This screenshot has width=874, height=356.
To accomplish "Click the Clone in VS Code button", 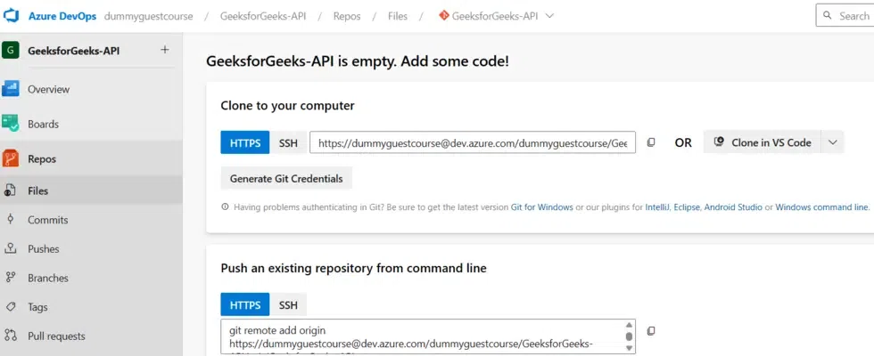I will point(763,142).
